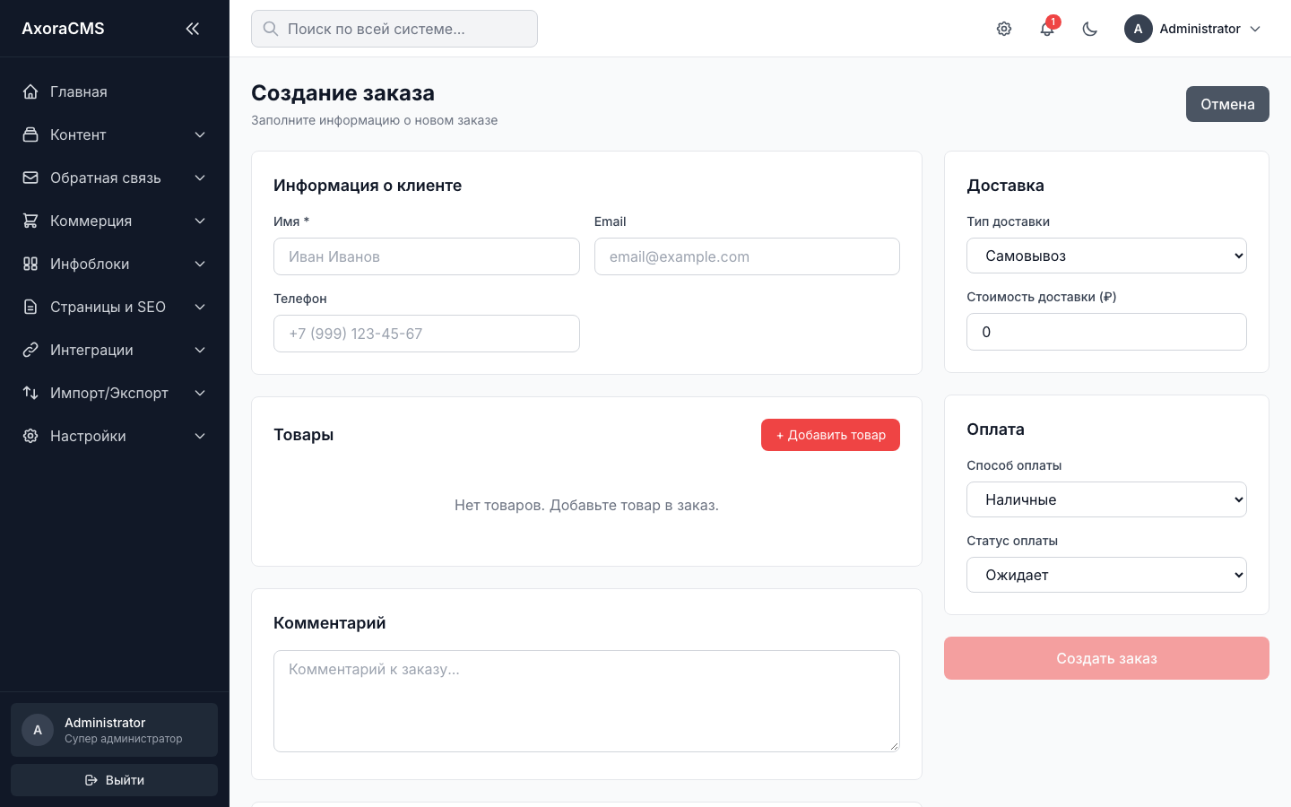Click the Телефон input field
Screen dimensions: 1291x807
point(427,334)
